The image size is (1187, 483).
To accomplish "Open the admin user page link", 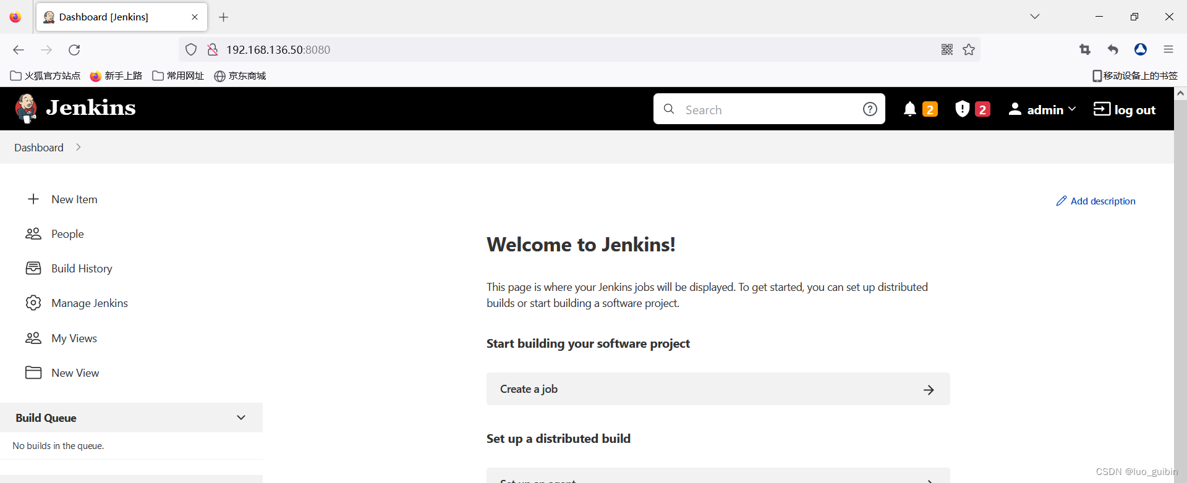I will [x=1045, y=110].
